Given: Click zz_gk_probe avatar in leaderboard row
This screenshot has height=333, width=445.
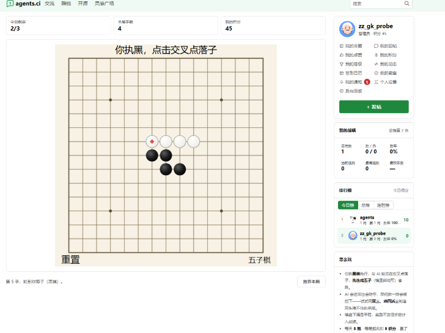Looking at the screenshot, I should 353,236.
